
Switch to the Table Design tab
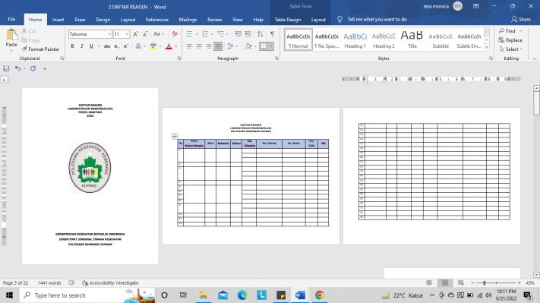[x=288, y=20]
